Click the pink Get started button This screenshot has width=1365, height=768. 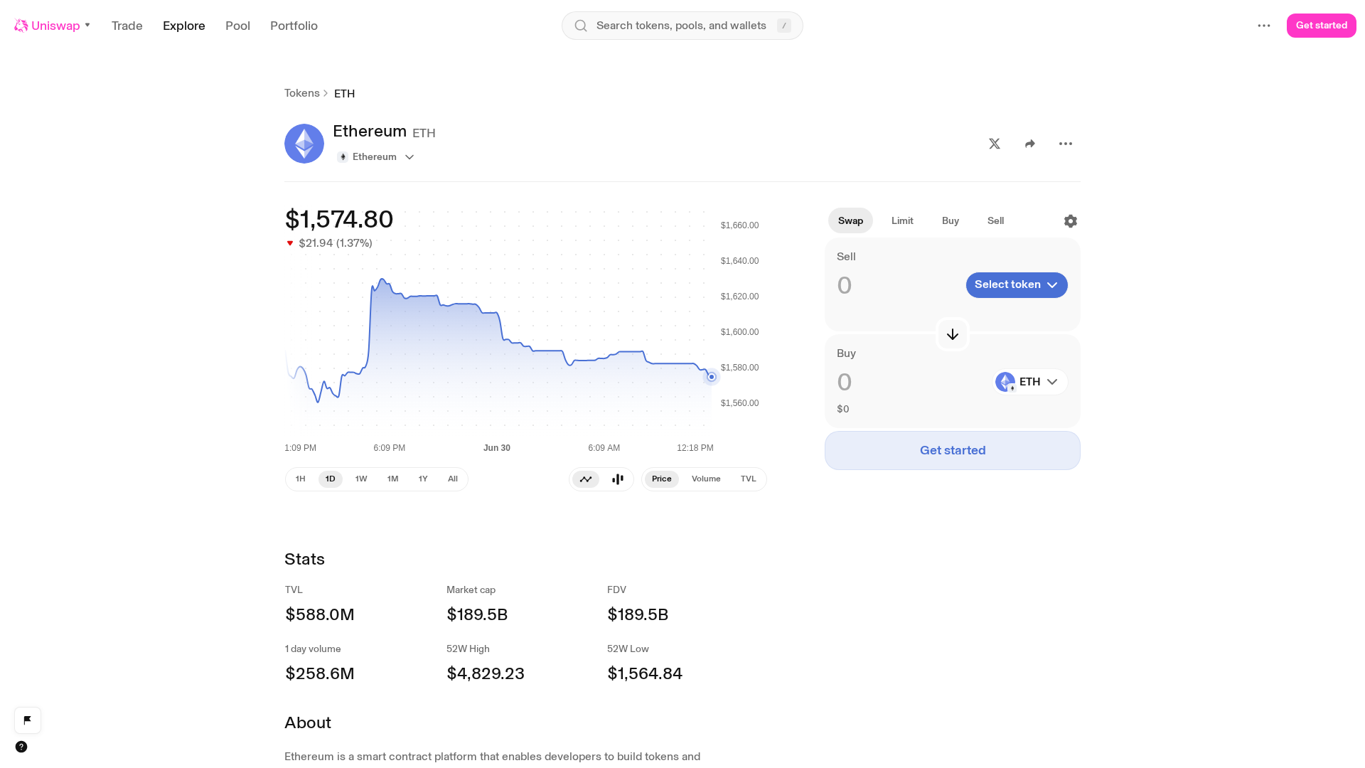tap(1321, 26)
